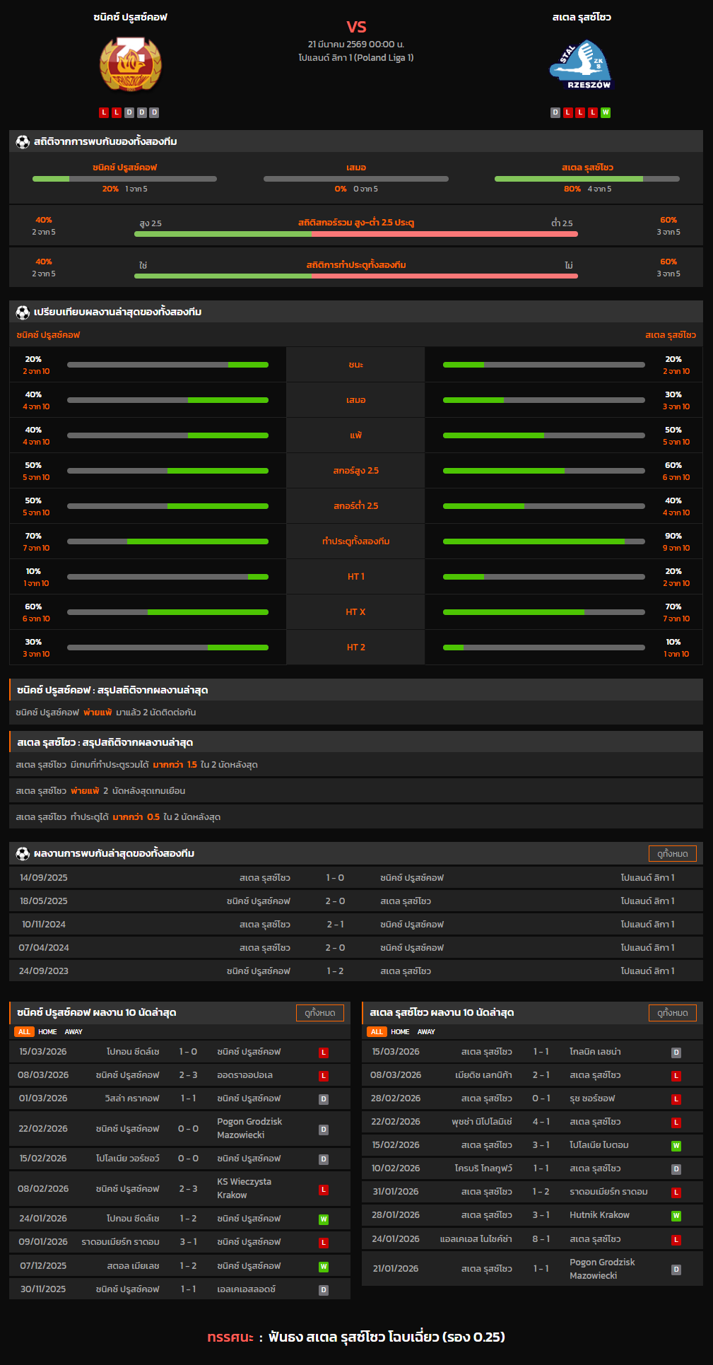713x1365 pixels.
Task: Click soccer ball icon beside head-to-head statistics header
Action: (x=23, y=142)
